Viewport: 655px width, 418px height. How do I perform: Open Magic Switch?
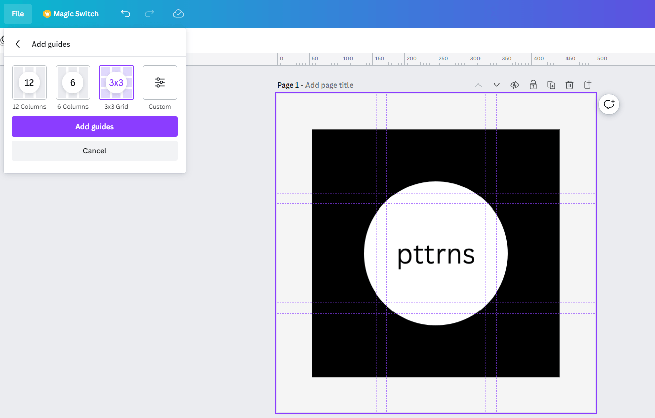coord(70,14)
